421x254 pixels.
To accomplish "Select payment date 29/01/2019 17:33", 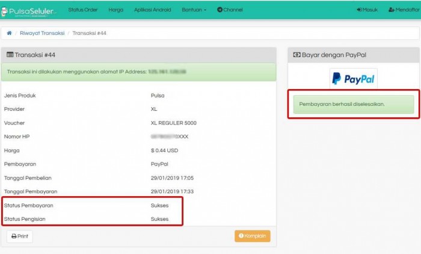I will pyautogui.click(x=172, y=191).
